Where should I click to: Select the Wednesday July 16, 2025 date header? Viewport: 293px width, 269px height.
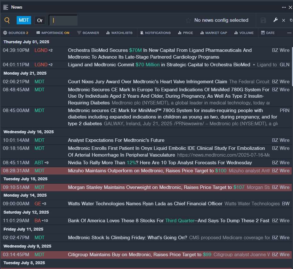pos(28,132)
